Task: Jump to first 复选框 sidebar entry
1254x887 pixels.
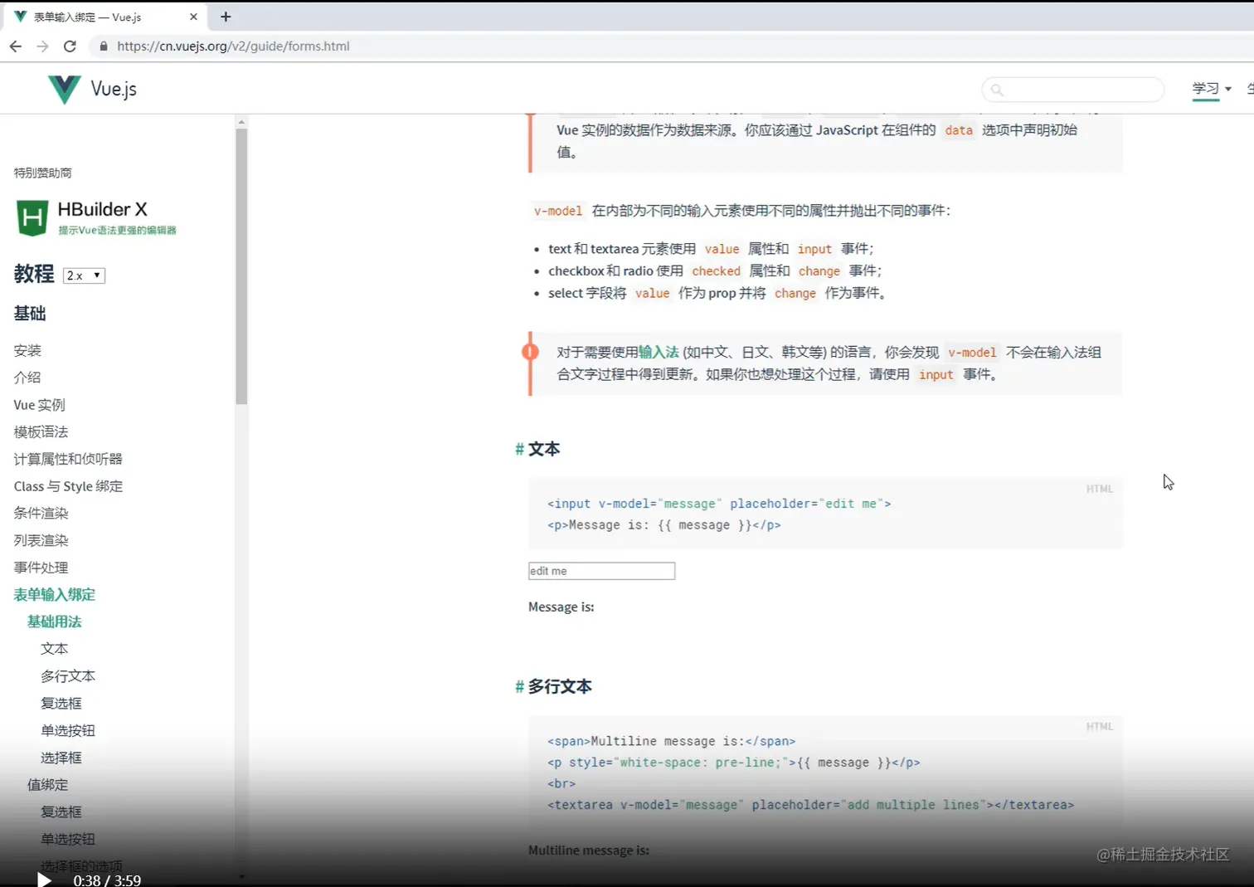Action: [x=61, y=704]
